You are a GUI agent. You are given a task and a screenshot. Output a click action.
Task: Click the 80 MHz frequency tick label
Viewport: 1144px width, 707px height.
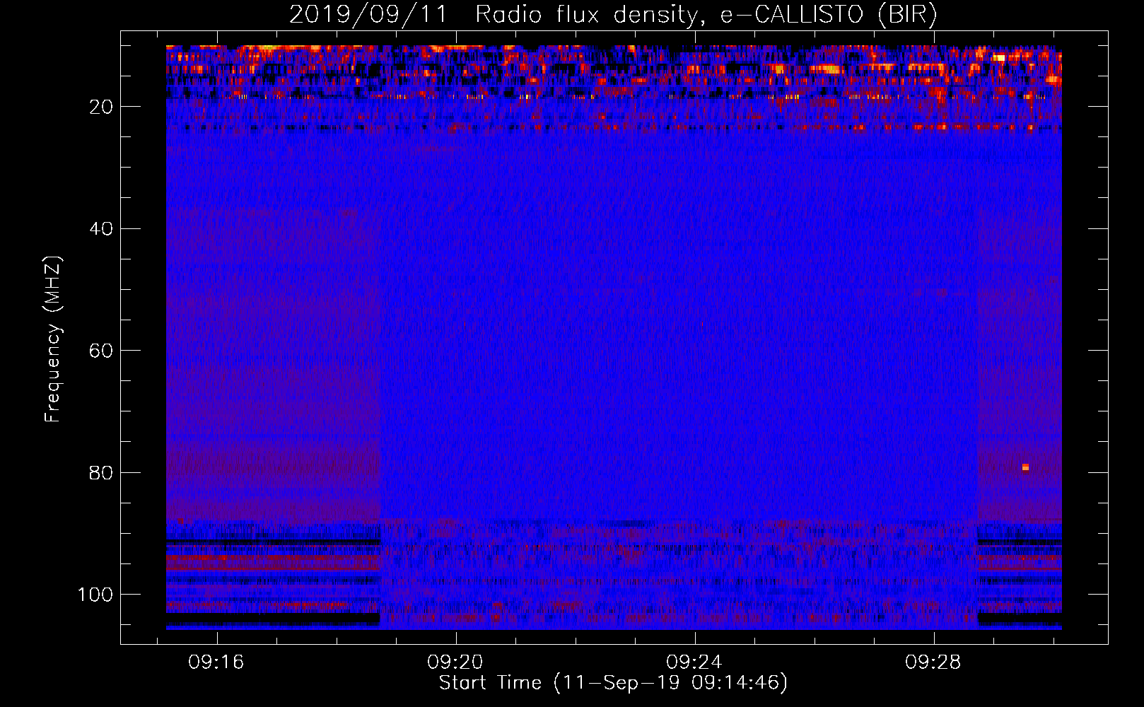pos(102,472)
